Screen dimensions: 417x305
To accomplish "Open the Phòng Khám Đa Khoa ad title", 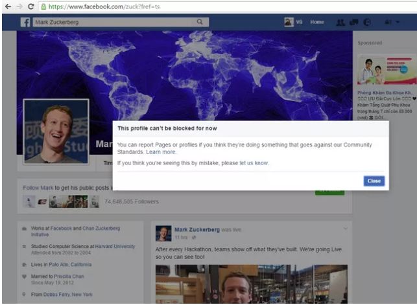I will 385,93.
